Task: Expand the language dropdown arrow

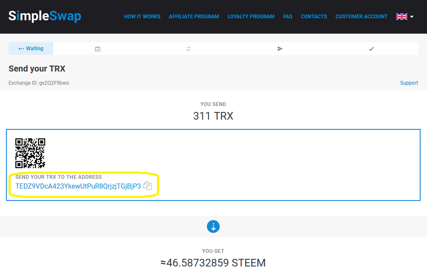Action: [x=412, y=17]
